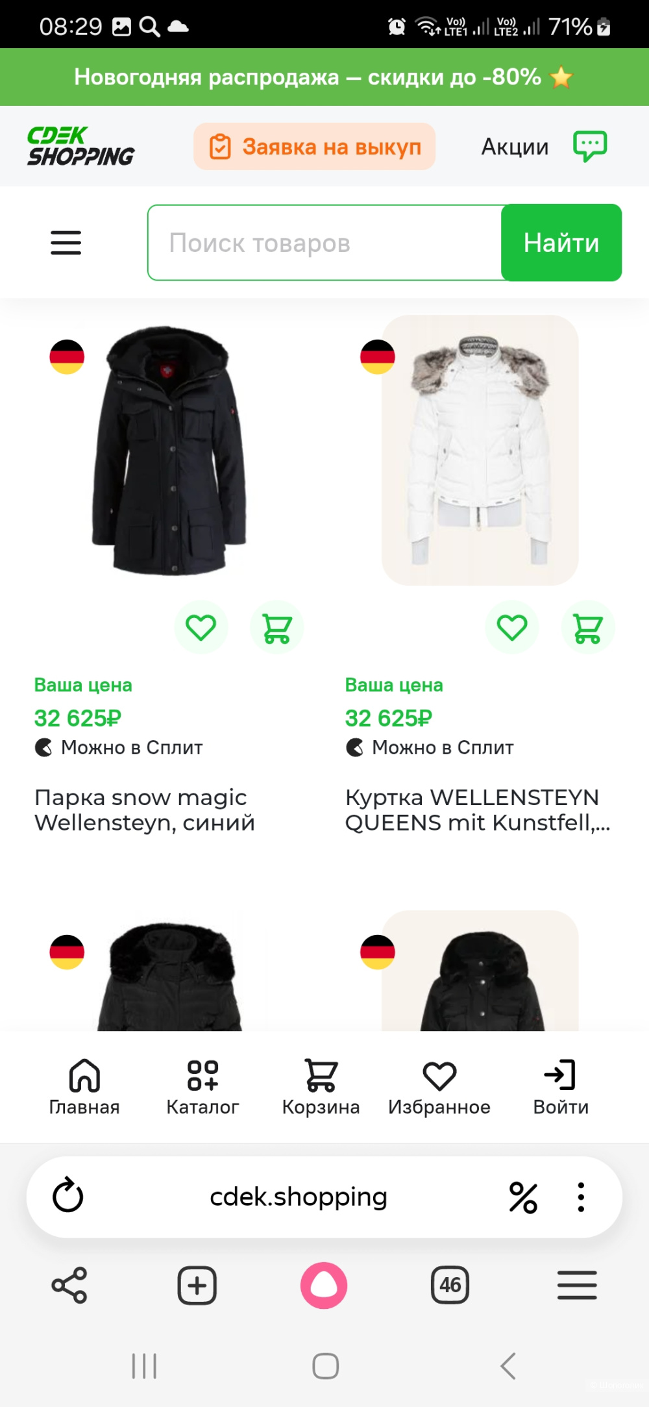Tap the CDEK Shopping logo

click(x=80, y=146)
